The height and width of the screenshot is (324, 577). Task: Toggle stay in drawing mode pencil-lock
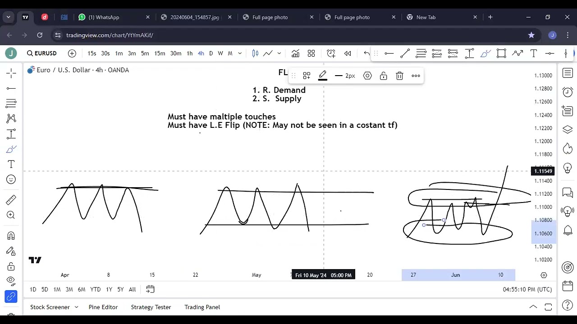pyautogui.click(x=11, y=251)
